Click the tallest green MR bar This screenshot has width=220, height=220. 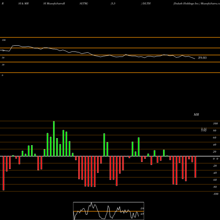click(54, 139)
